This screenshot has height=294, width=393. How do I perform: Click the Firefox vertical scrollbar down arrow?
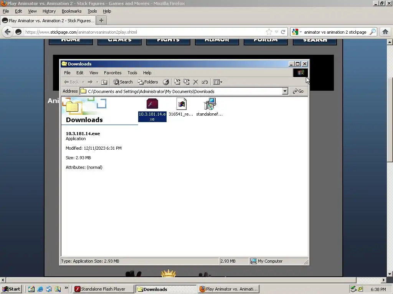(x=390, y=274)
